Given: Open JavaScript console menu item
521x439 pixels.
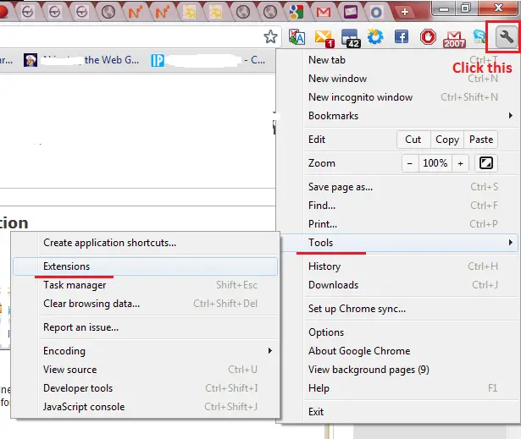Looking at the screenshot, I should (145, 407).
